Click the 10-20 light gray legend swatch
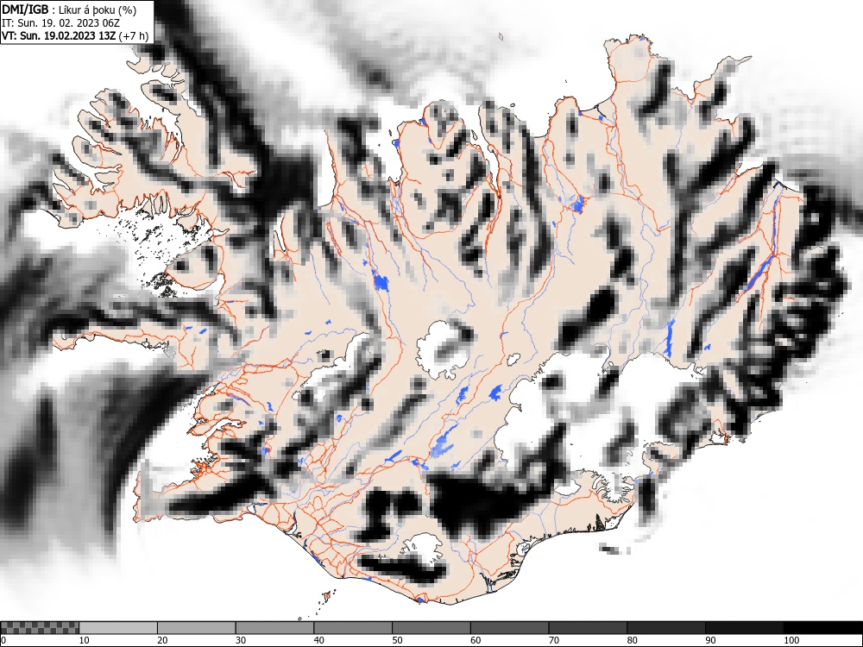The width and height of the screenshot is (863, 647). pyautogui.click(x=118, y=628)
